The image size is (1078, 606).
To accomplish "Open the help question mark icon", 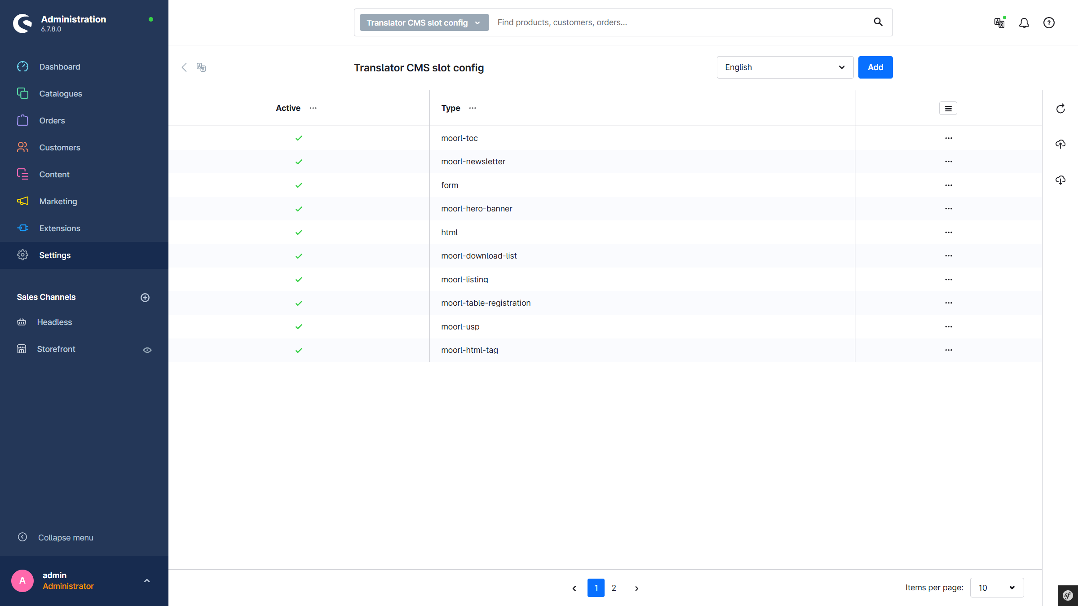I will (x=1049, y=23).
